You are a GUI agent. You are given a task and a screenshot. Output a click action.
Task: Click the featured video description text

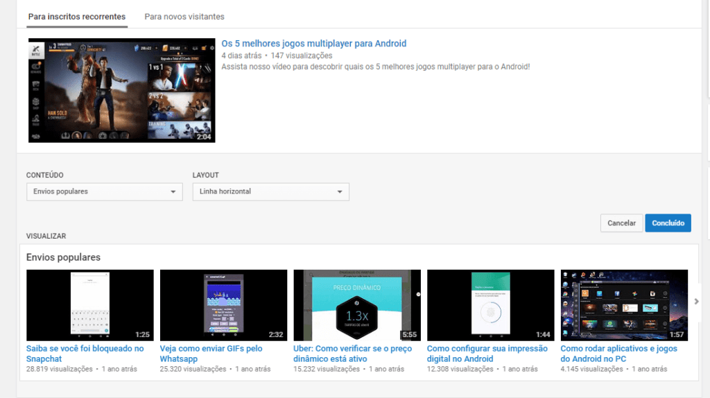[x=375, y=67]
